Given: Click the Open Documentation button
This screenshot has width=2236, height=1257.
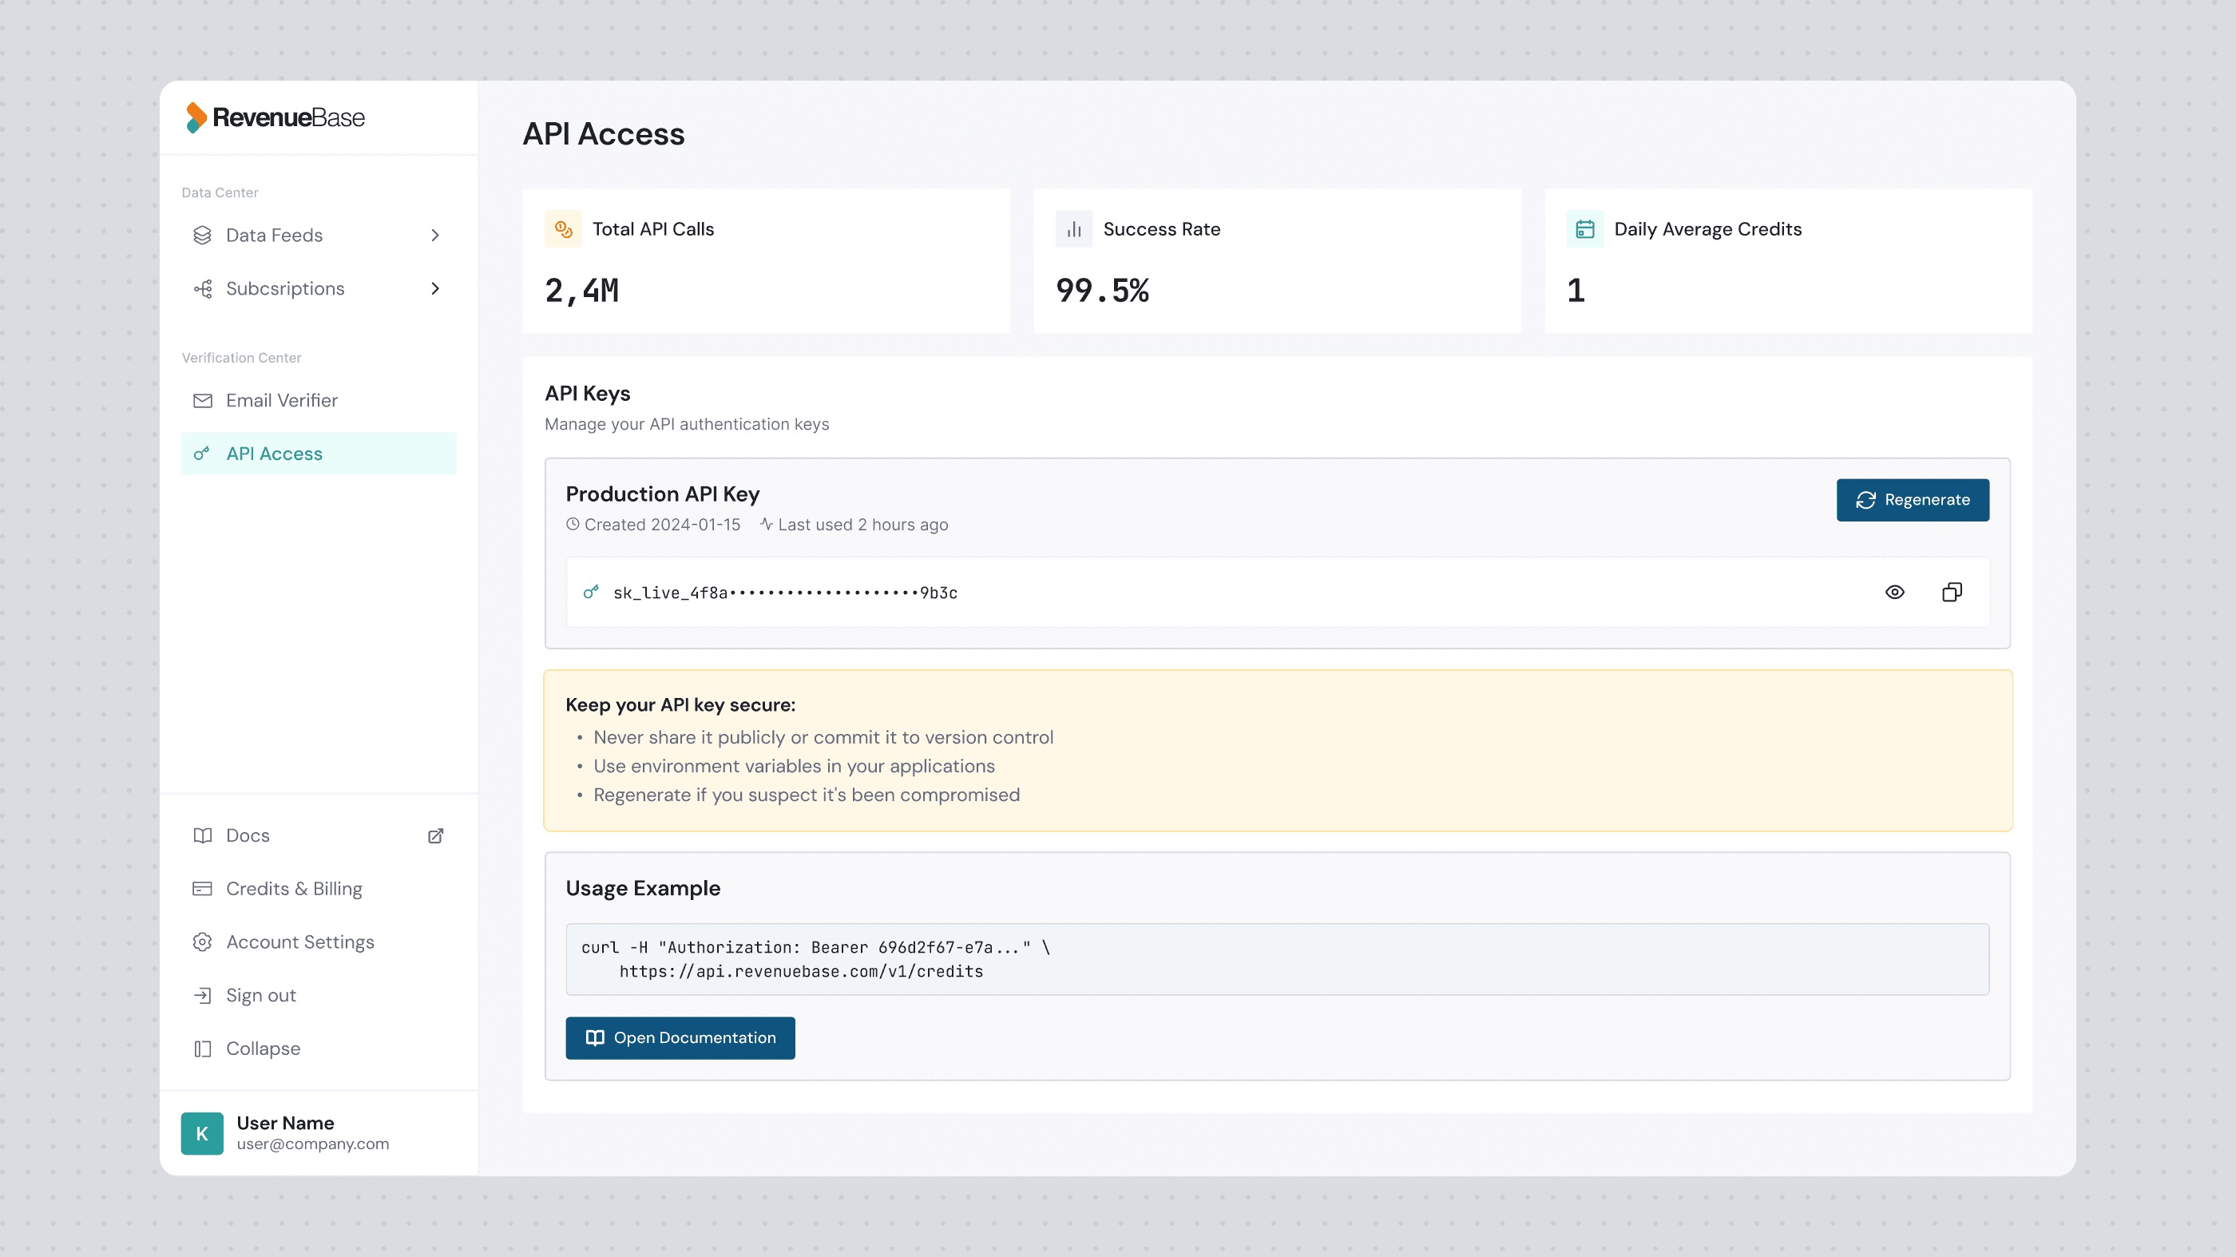Looking at the screenshot, I should pos(680,1037).
